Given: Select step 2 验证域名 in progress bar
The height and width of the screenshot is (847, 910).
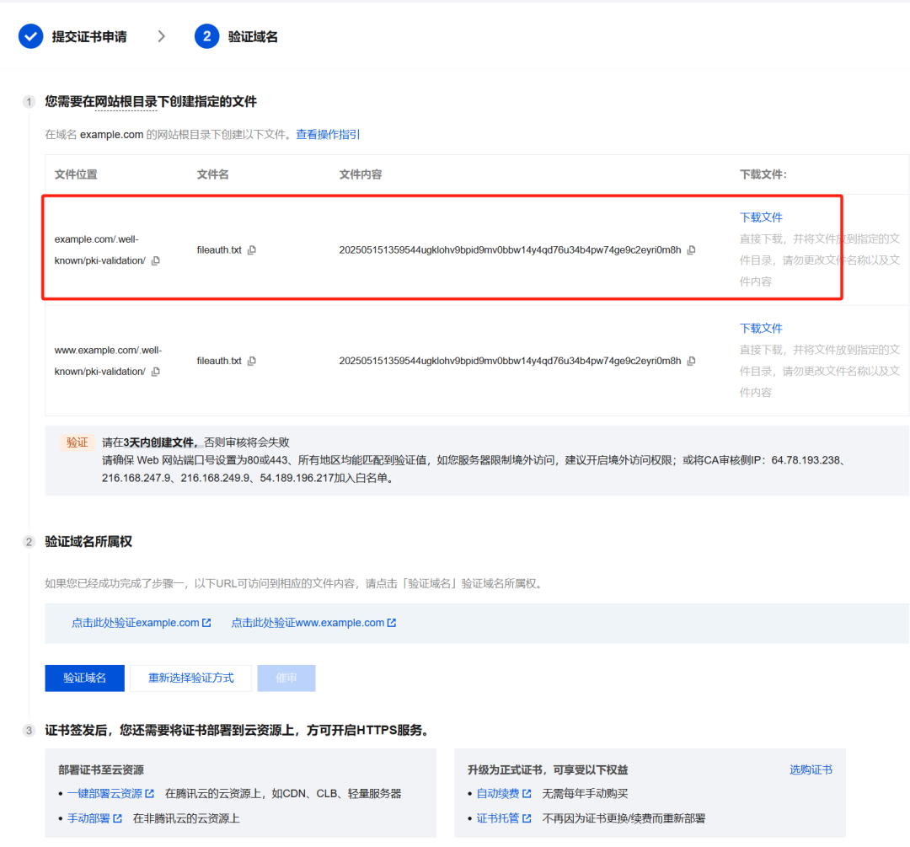Looking at the screenshot, I should (206, 36).
